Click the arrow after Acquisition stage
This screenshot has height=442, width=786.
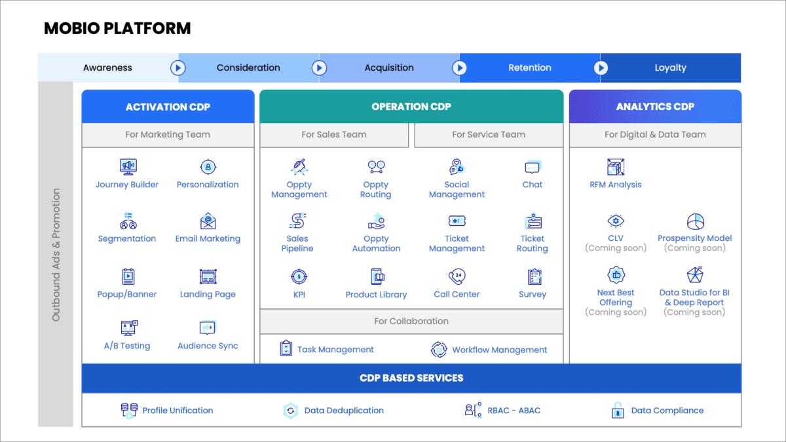(x=460, y=67)
